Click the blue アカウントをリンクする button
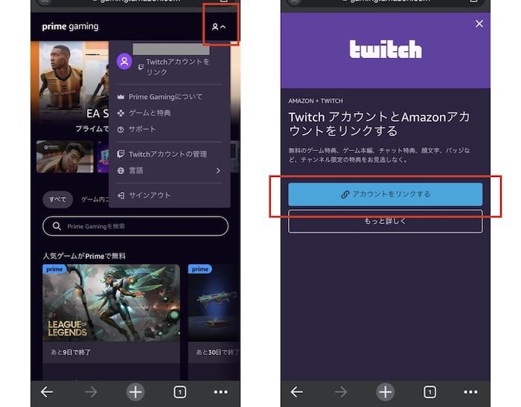Screen dimensions: 521x407 click(386, 194)
